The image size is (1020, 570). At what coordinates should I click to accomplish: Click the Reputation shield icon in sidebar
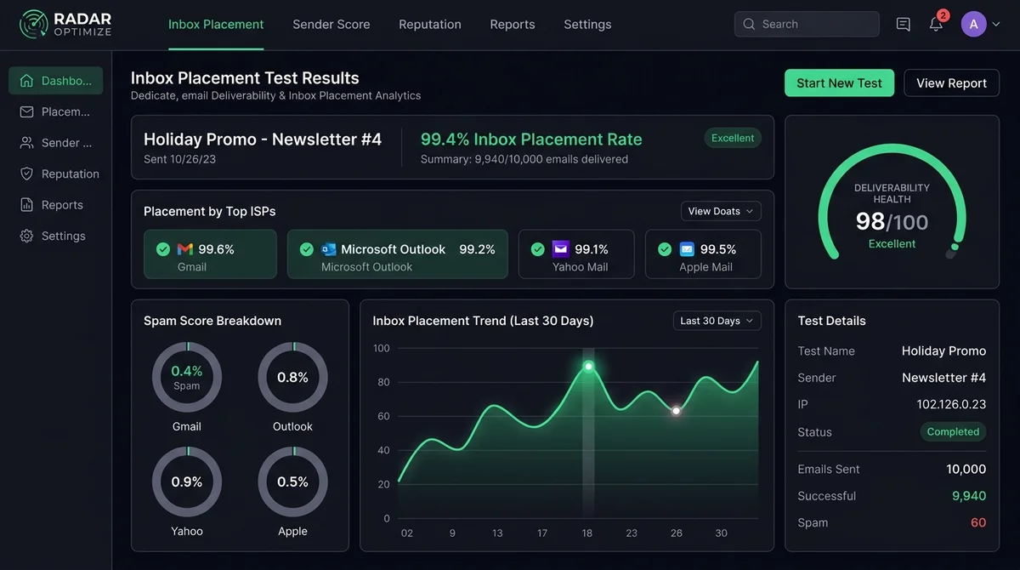click(26, 174)
